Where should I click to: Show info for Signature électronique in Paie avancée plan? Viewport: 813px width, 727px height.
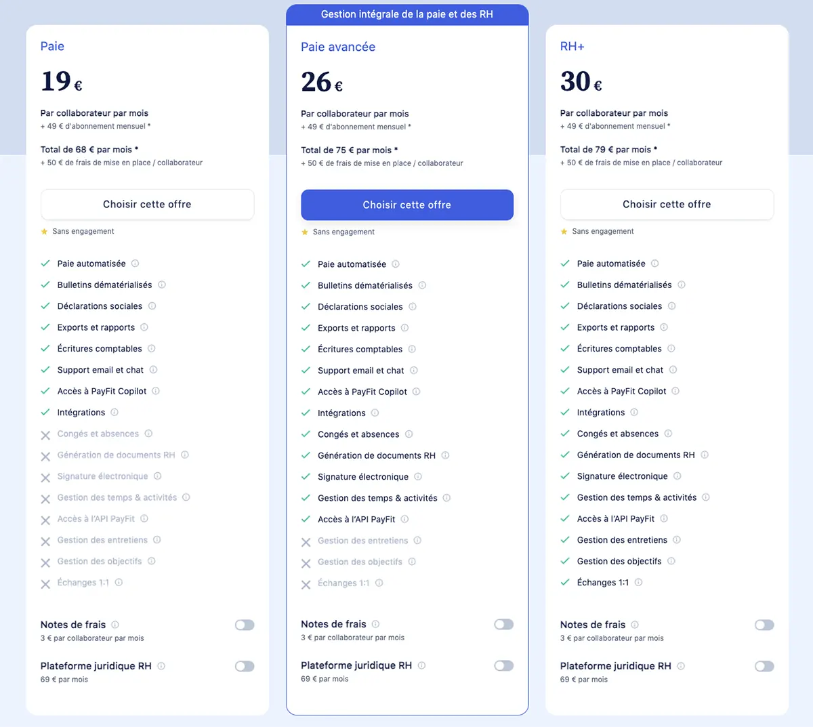[418, 477]
